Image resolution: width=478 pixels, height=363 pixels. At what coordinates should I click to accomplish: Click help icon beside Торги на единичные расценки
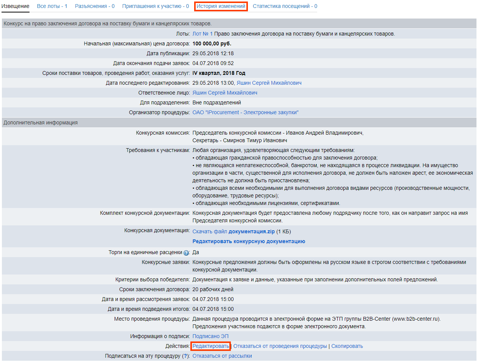coord(186,253)
